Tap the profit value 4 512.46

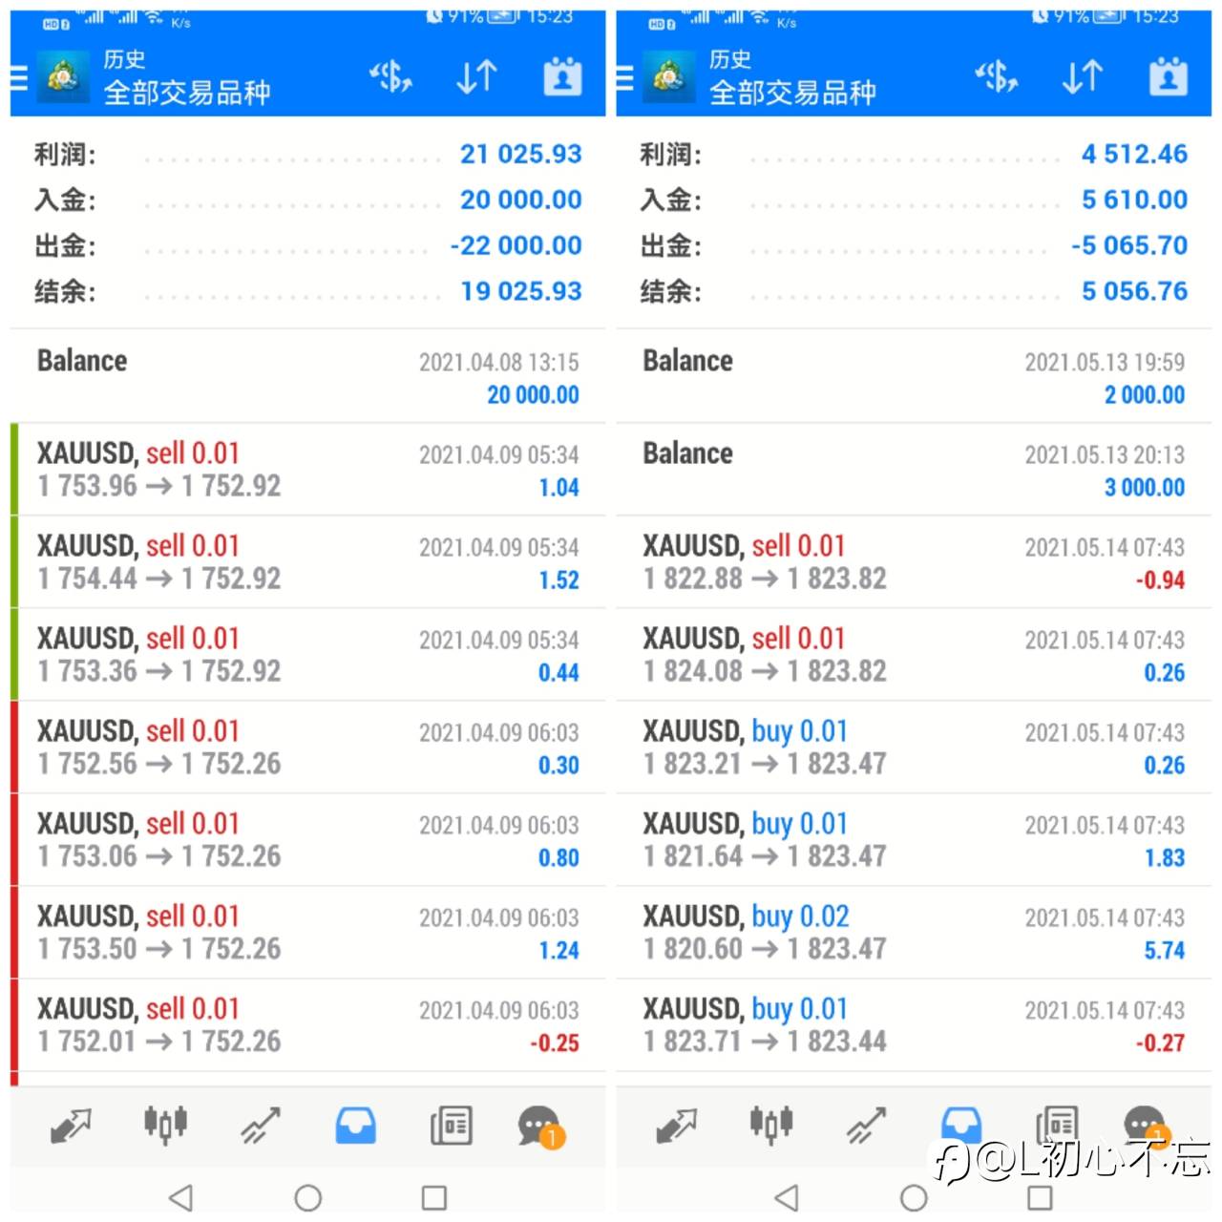1134,154
